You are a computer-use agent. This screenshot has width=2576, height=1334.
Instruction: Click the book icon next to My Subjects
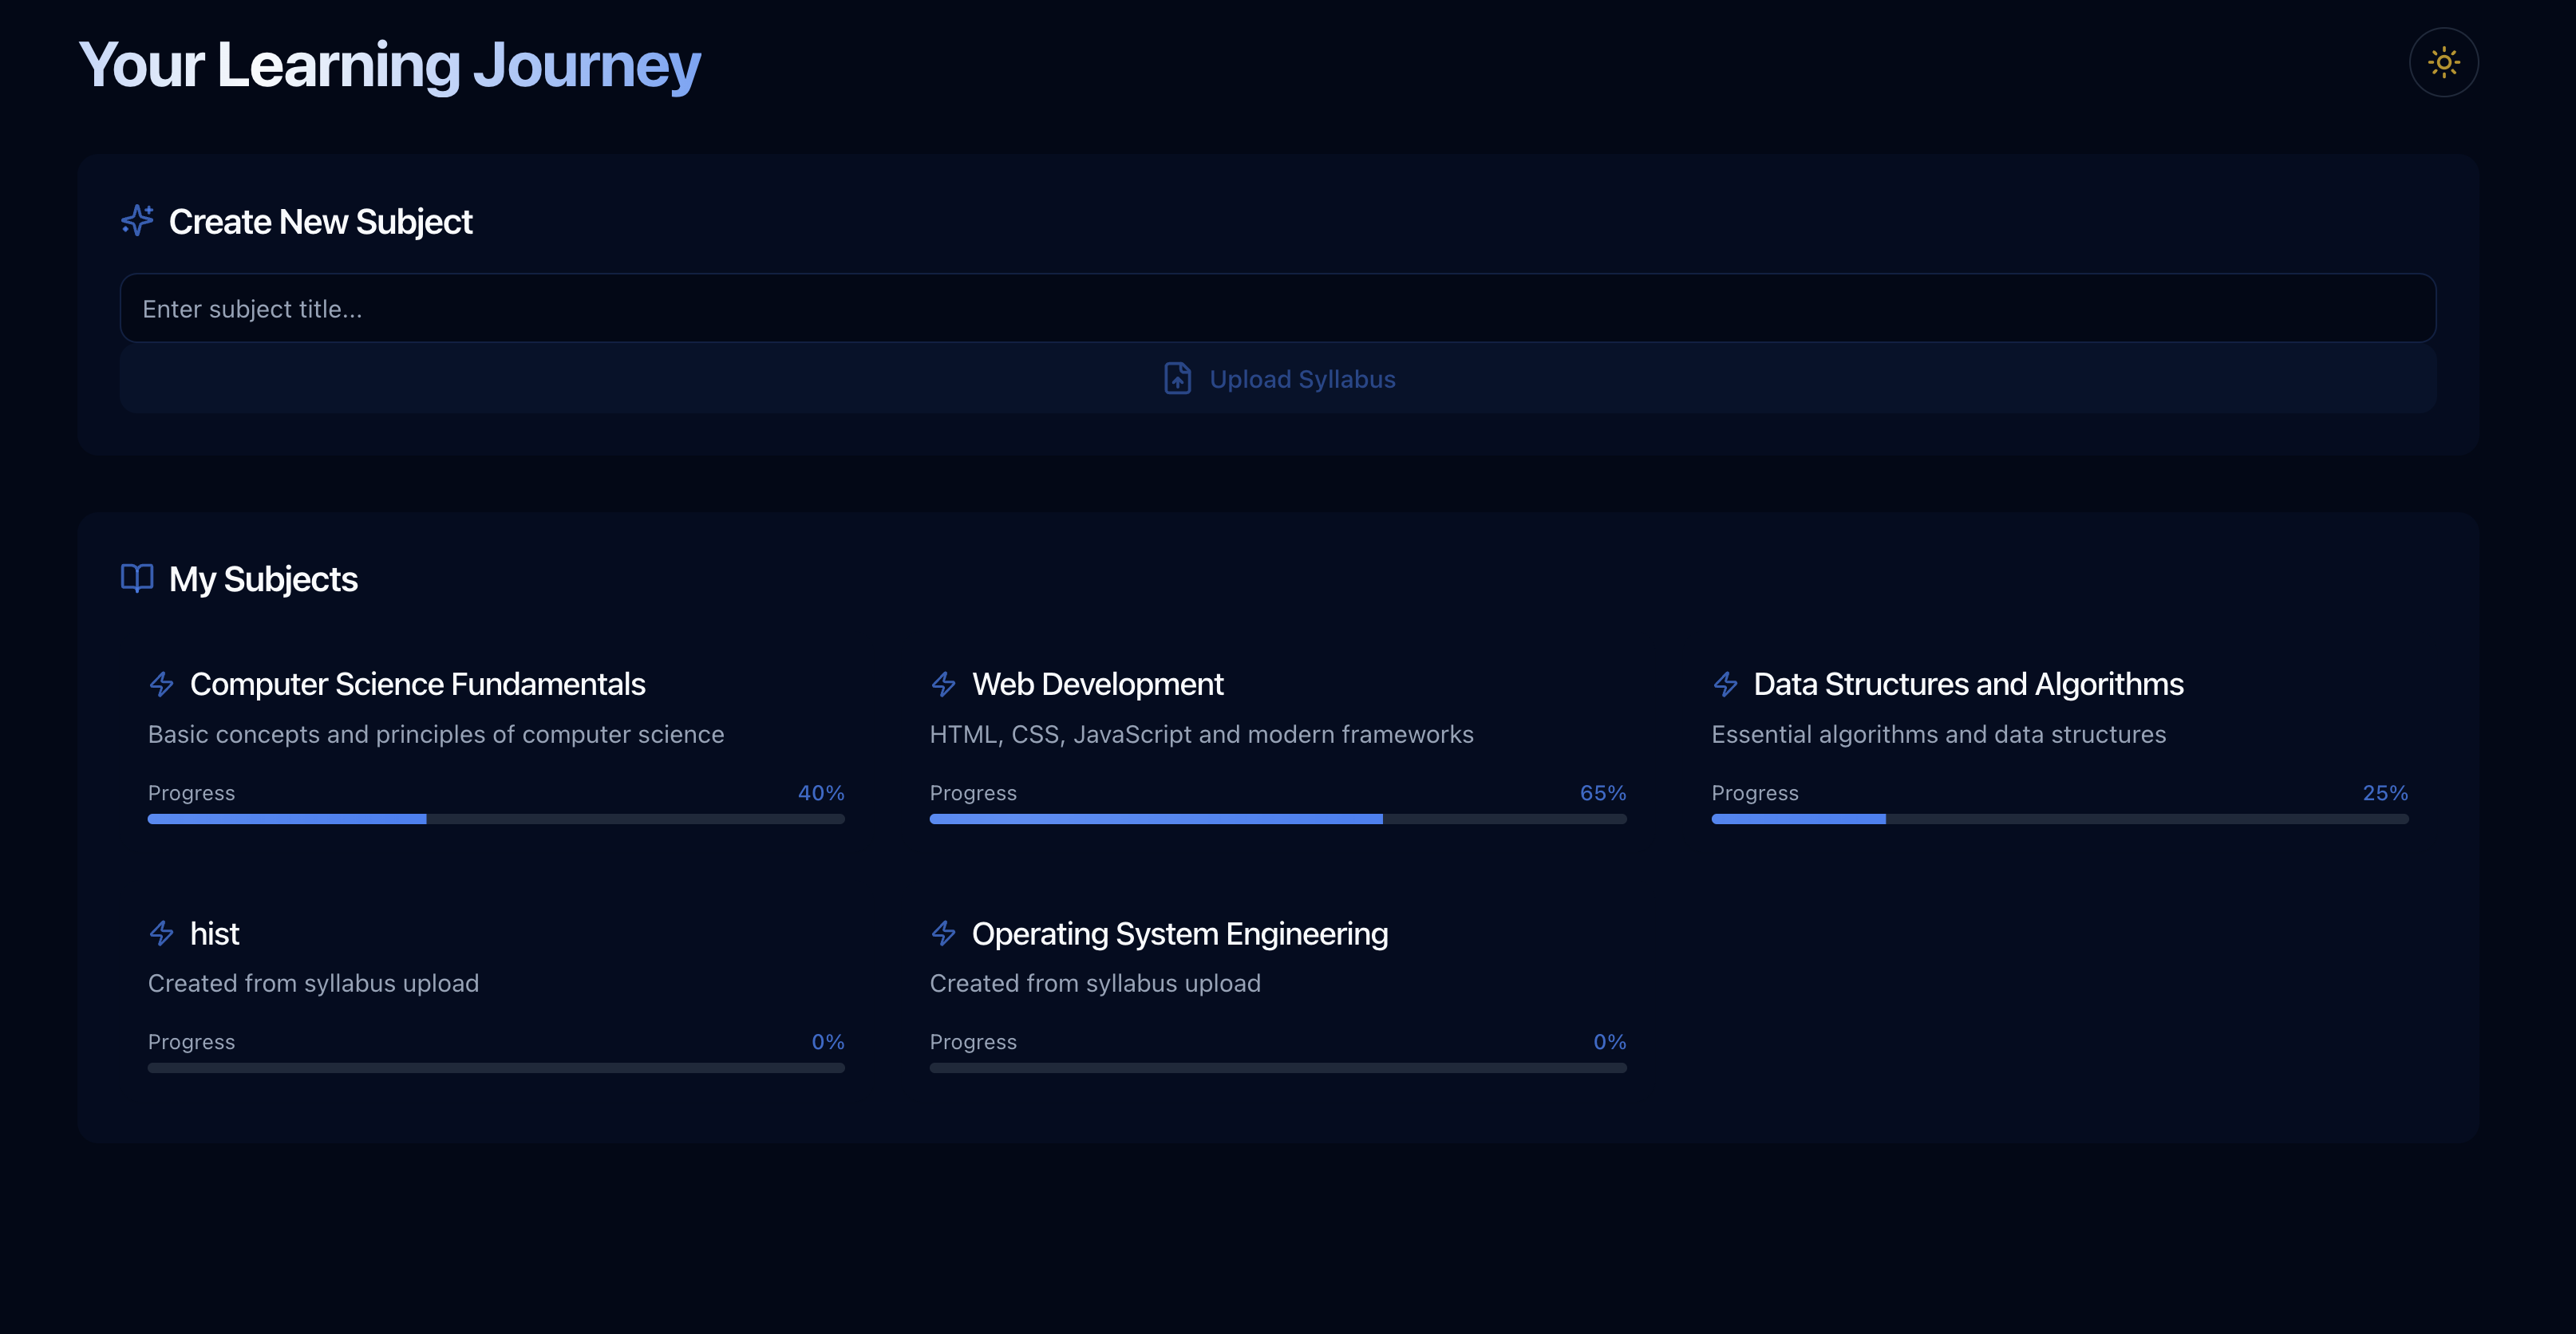point(137,578)
